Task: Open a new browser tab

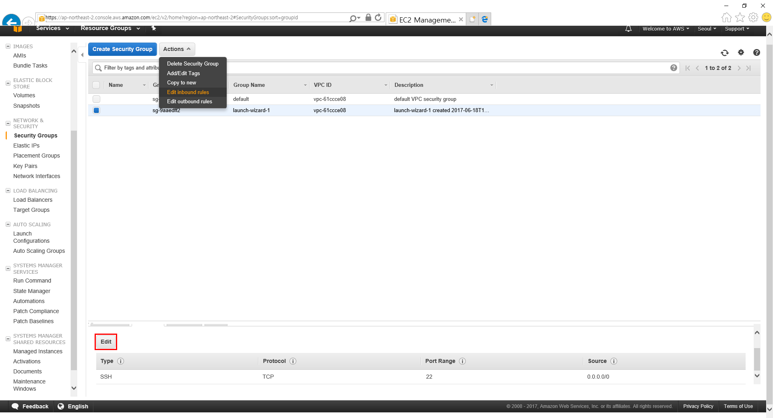Action: coord(473,19)
